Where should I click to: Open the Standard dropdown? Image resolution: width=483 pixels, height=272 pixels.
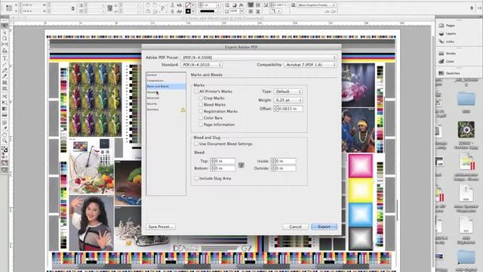[x=202, y=65]
